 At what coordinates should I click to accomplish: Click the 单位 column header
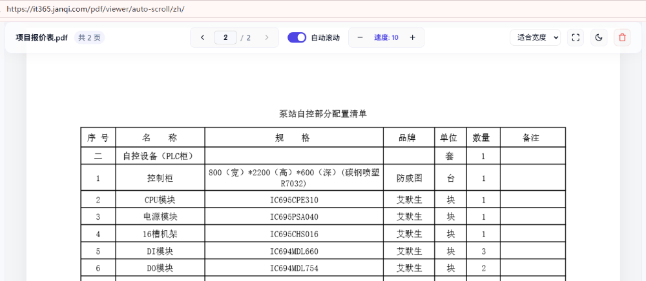(451, 138)
